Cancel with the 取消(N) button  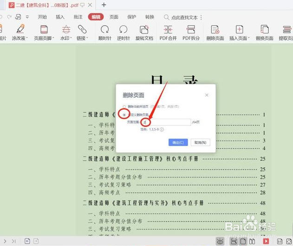tap(200, 142)
